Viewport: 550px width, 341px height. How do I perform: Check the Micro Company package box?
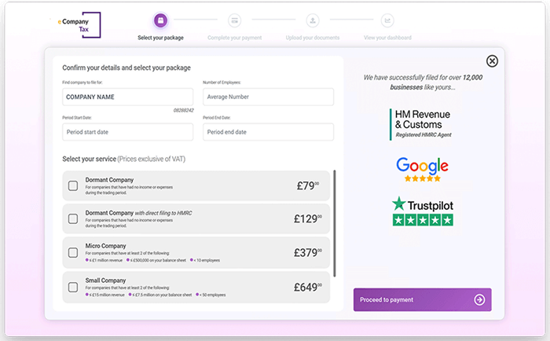click(x=73, y=253)
